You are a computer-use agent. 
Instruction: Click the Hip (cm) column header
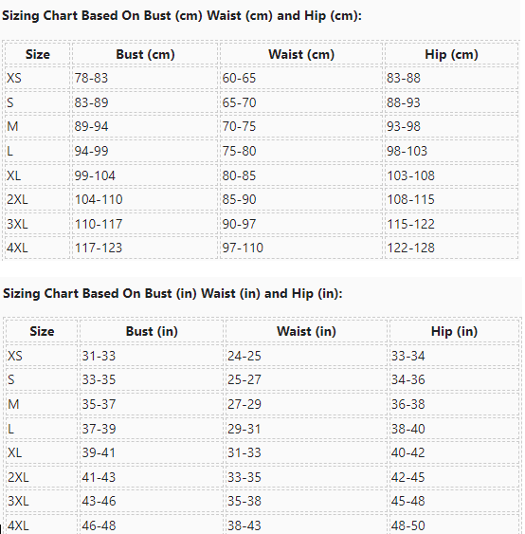(x=451, y=54)
